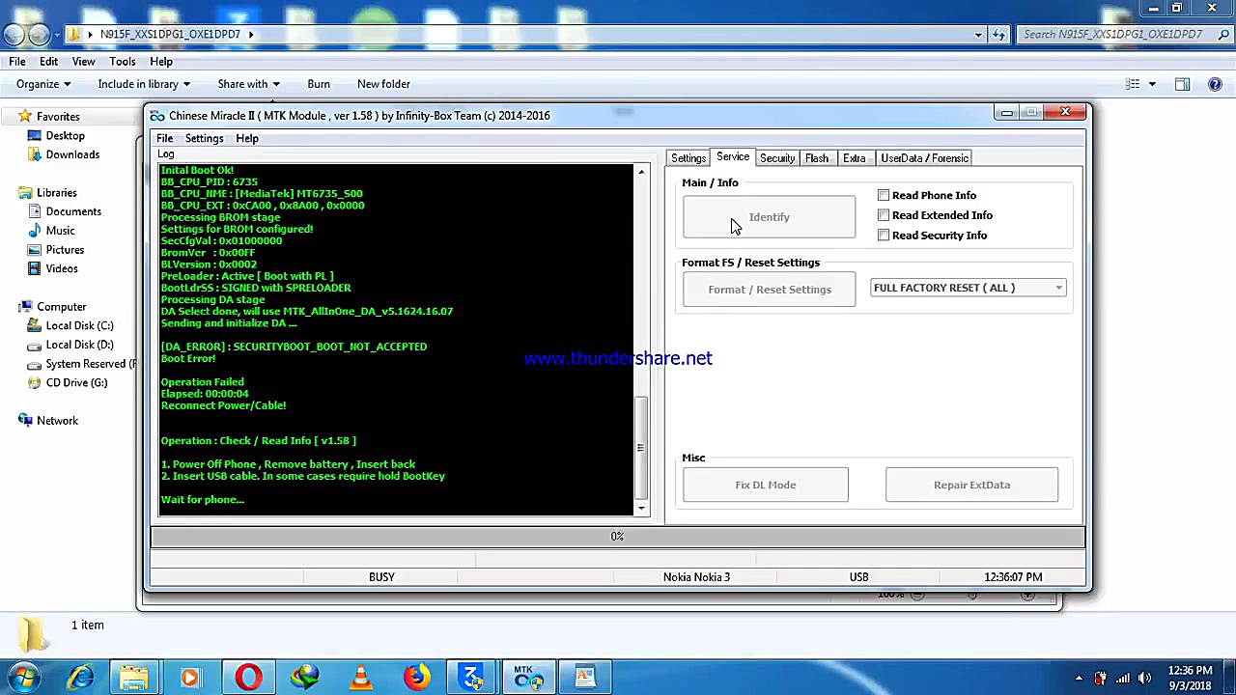Open Firefox from the taskbar

(x=417, y=678)
